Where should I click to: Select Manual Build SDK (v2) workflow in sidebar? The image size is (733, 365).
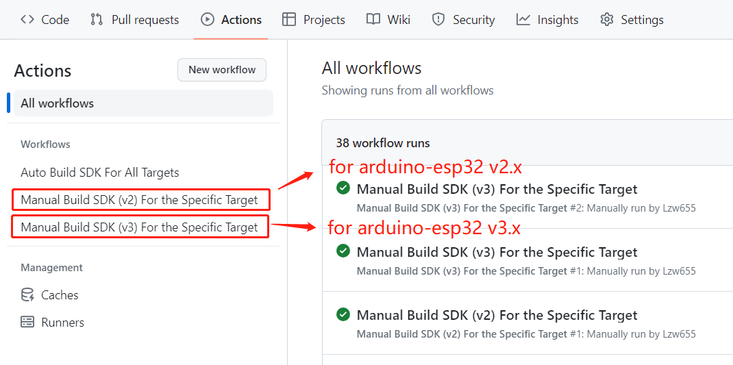pyautogui.click(x=139, y=200)
